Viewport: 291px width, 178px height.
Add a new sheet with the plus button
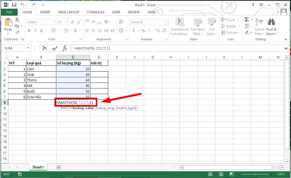(x=59, y=167)
